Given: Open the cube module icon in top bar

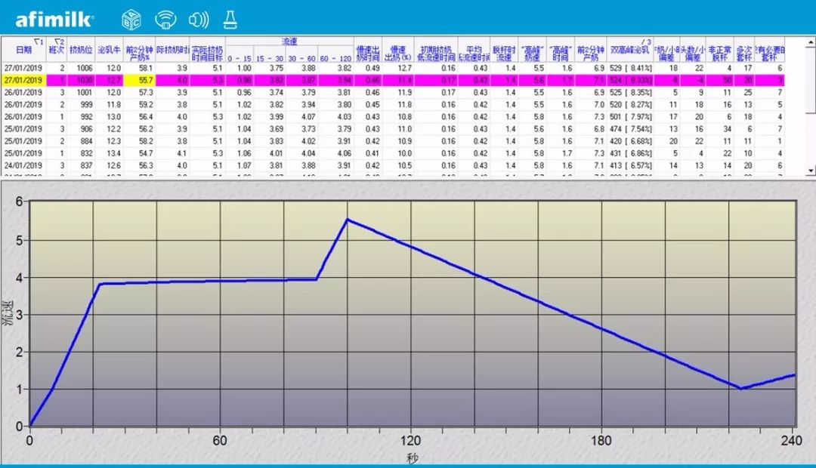Looking at the screenshot, I should (x=131, y=20).
